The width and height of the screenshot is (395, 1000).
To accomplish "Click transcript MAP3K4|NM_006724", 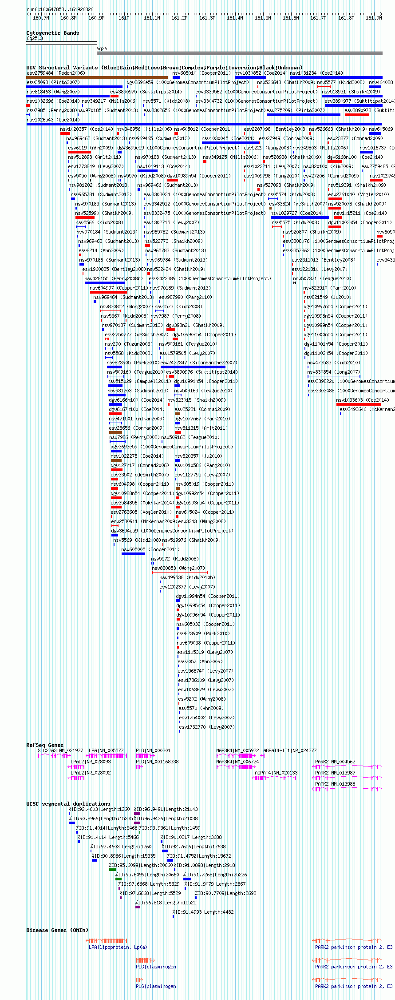I will pos(237,762).
